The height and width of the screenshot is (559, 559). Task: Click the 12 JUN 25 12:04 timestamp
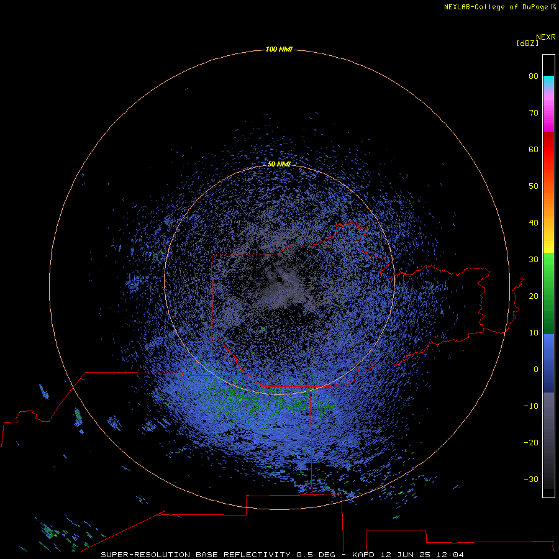coord(422,555)
